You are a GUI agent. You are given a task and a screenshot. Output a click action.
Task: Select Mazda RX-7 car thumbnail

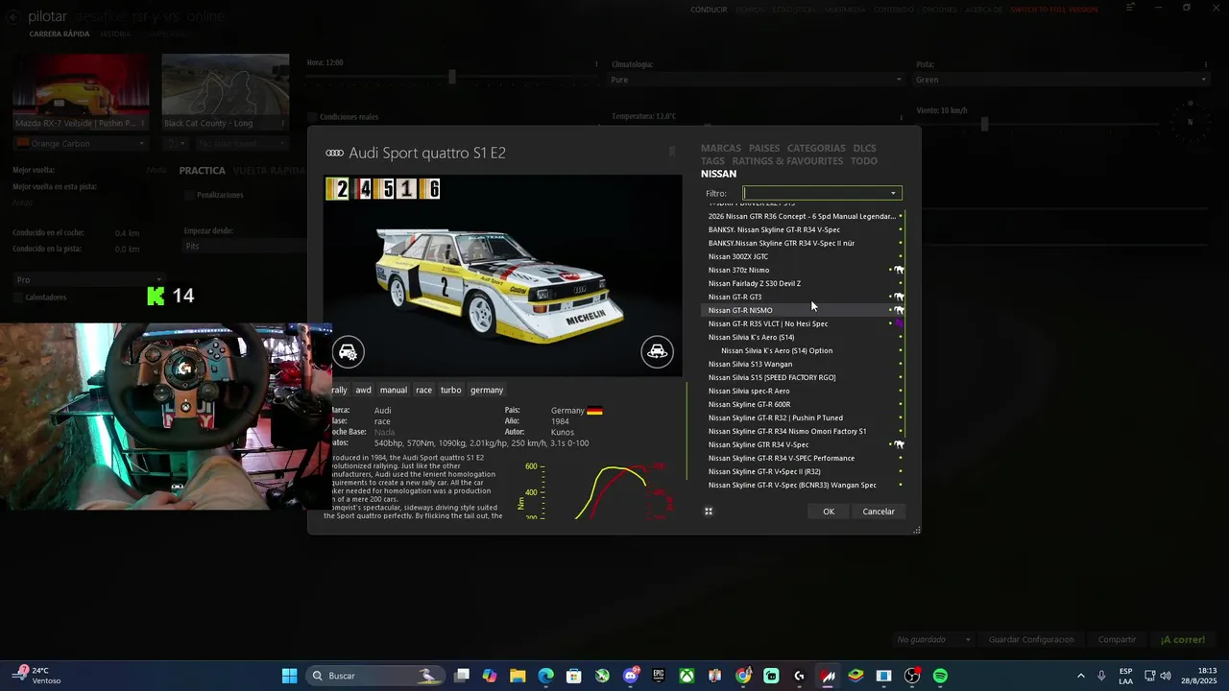coord(81,91)
